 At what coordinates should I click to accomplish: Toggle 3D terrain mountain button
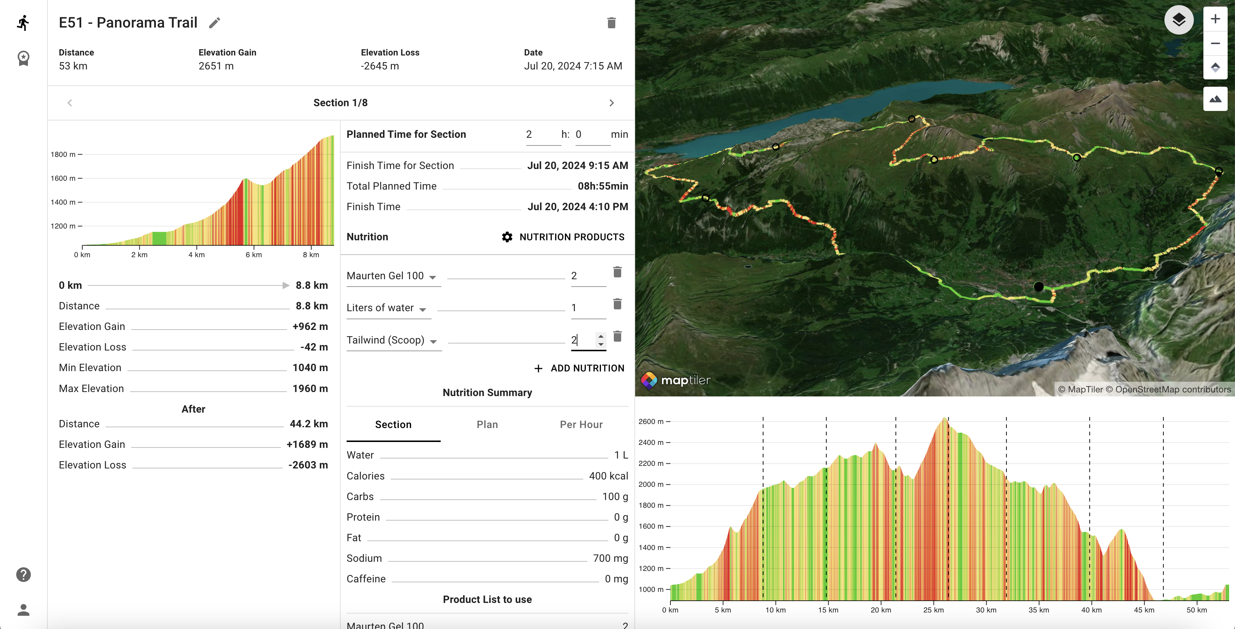1215,99
